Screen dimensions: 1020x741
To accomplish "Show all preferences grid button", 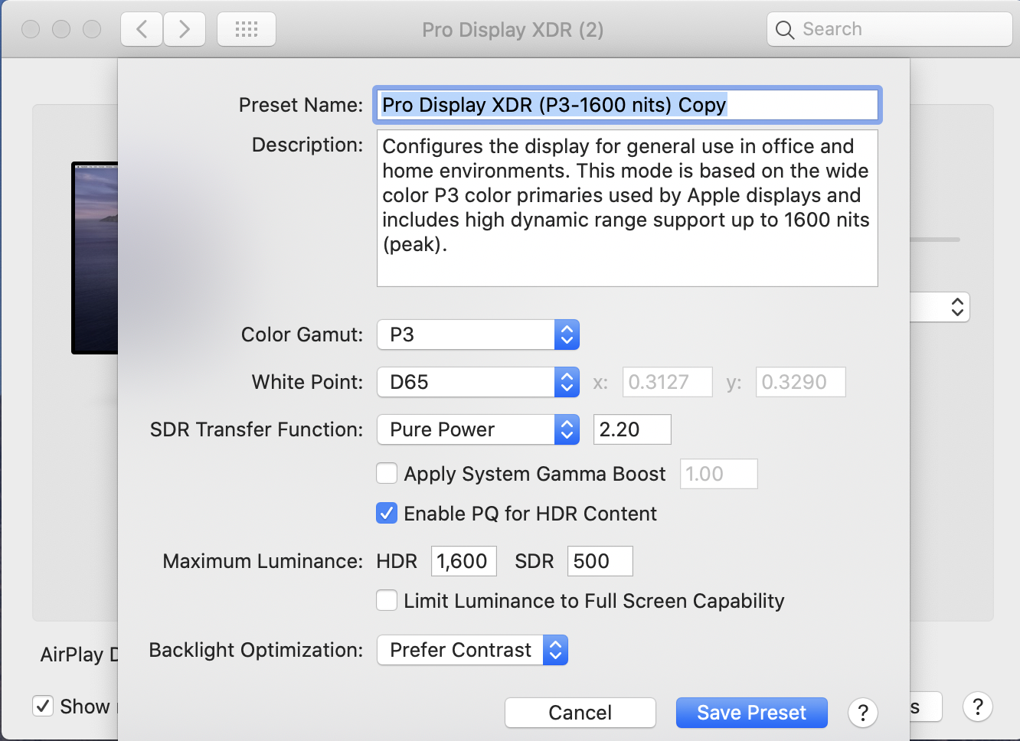I will (247, 30).
